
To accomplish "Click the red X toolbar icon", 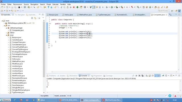I will coord(74,7).
